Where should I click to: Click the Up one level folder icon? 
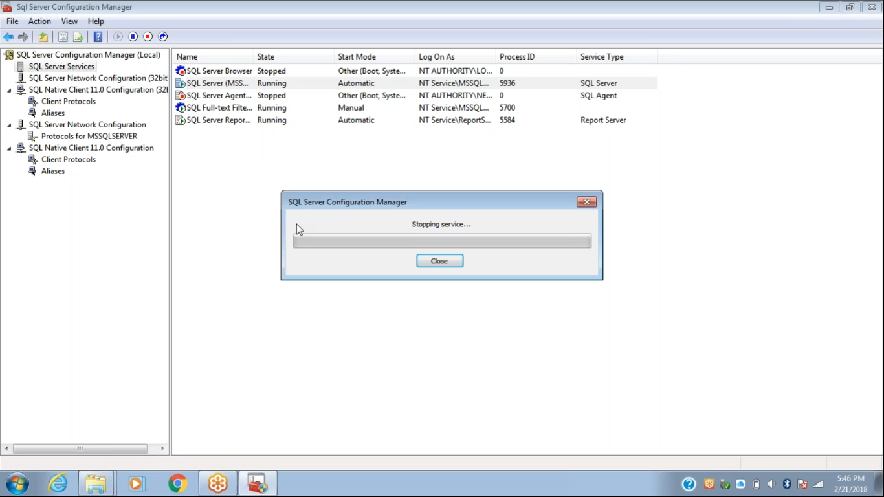point(43,37)
